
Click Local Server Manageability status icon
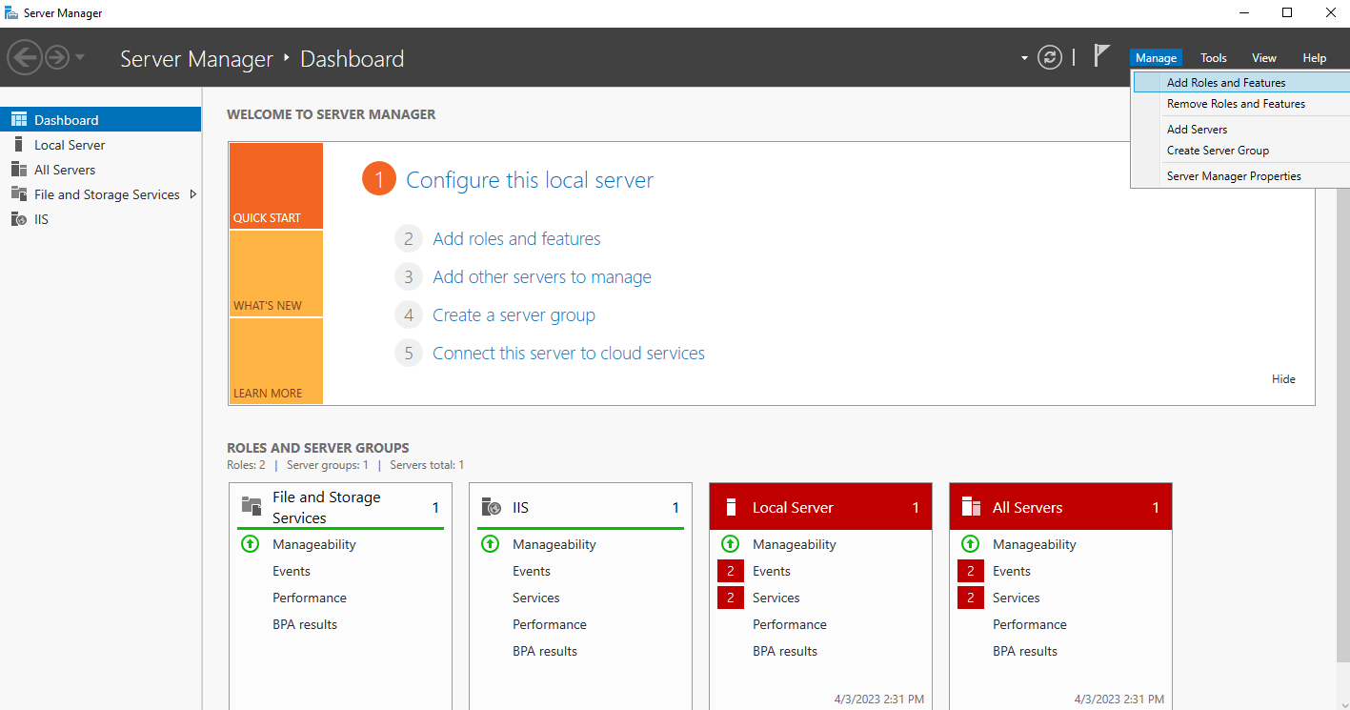click(731, 544)
